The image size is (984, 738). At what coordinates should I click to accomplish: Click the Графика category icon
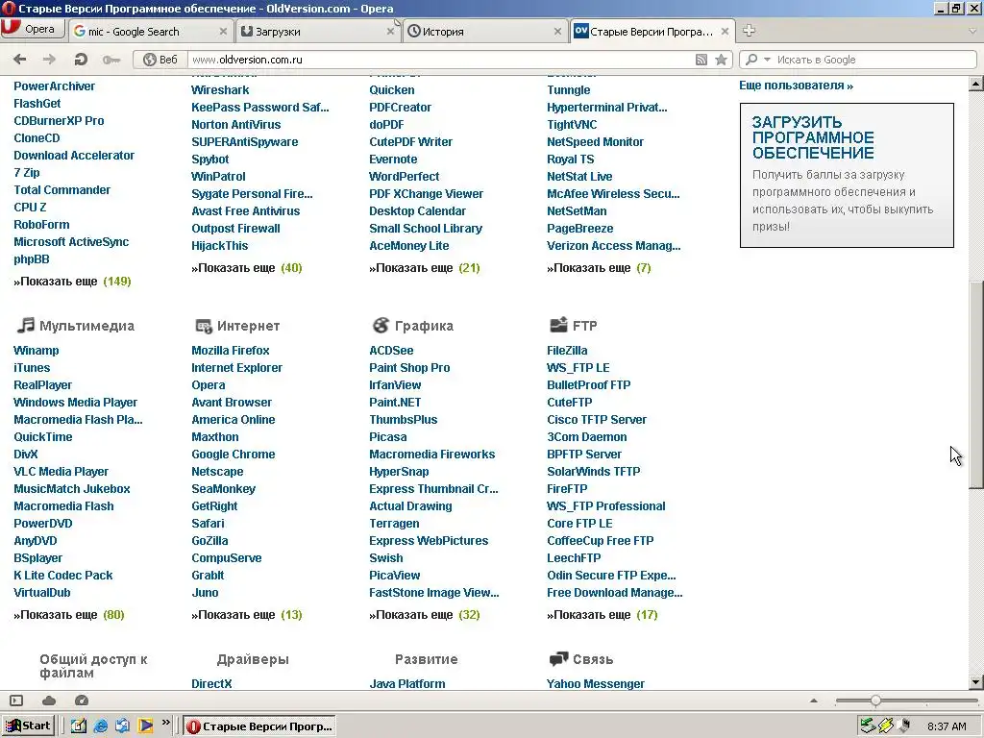click(x=381, y=325)
